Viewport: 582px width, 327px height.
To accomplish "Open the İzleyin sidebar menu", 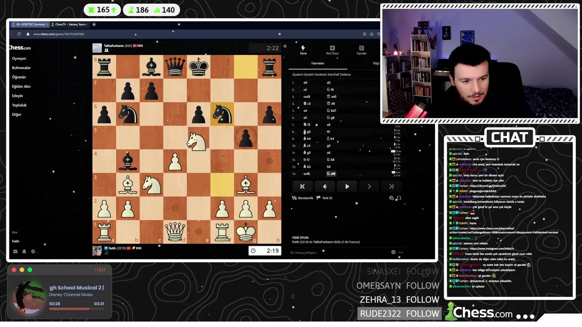I will click(17, 96).
